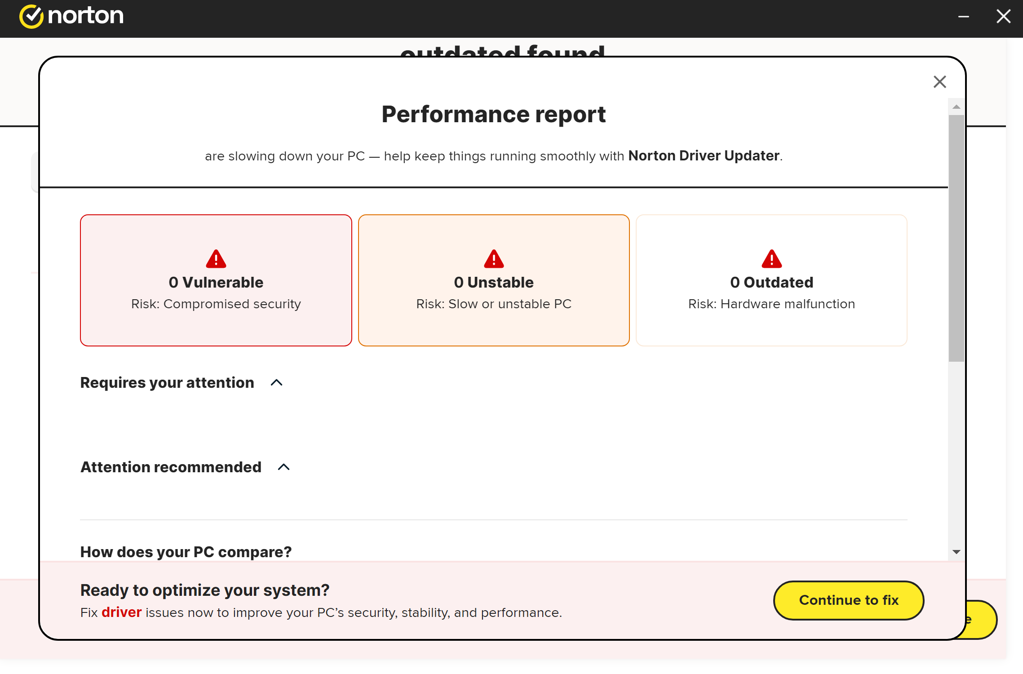
Task: Select the 0 Outdated risk card
Action: (x=772, y=280)
